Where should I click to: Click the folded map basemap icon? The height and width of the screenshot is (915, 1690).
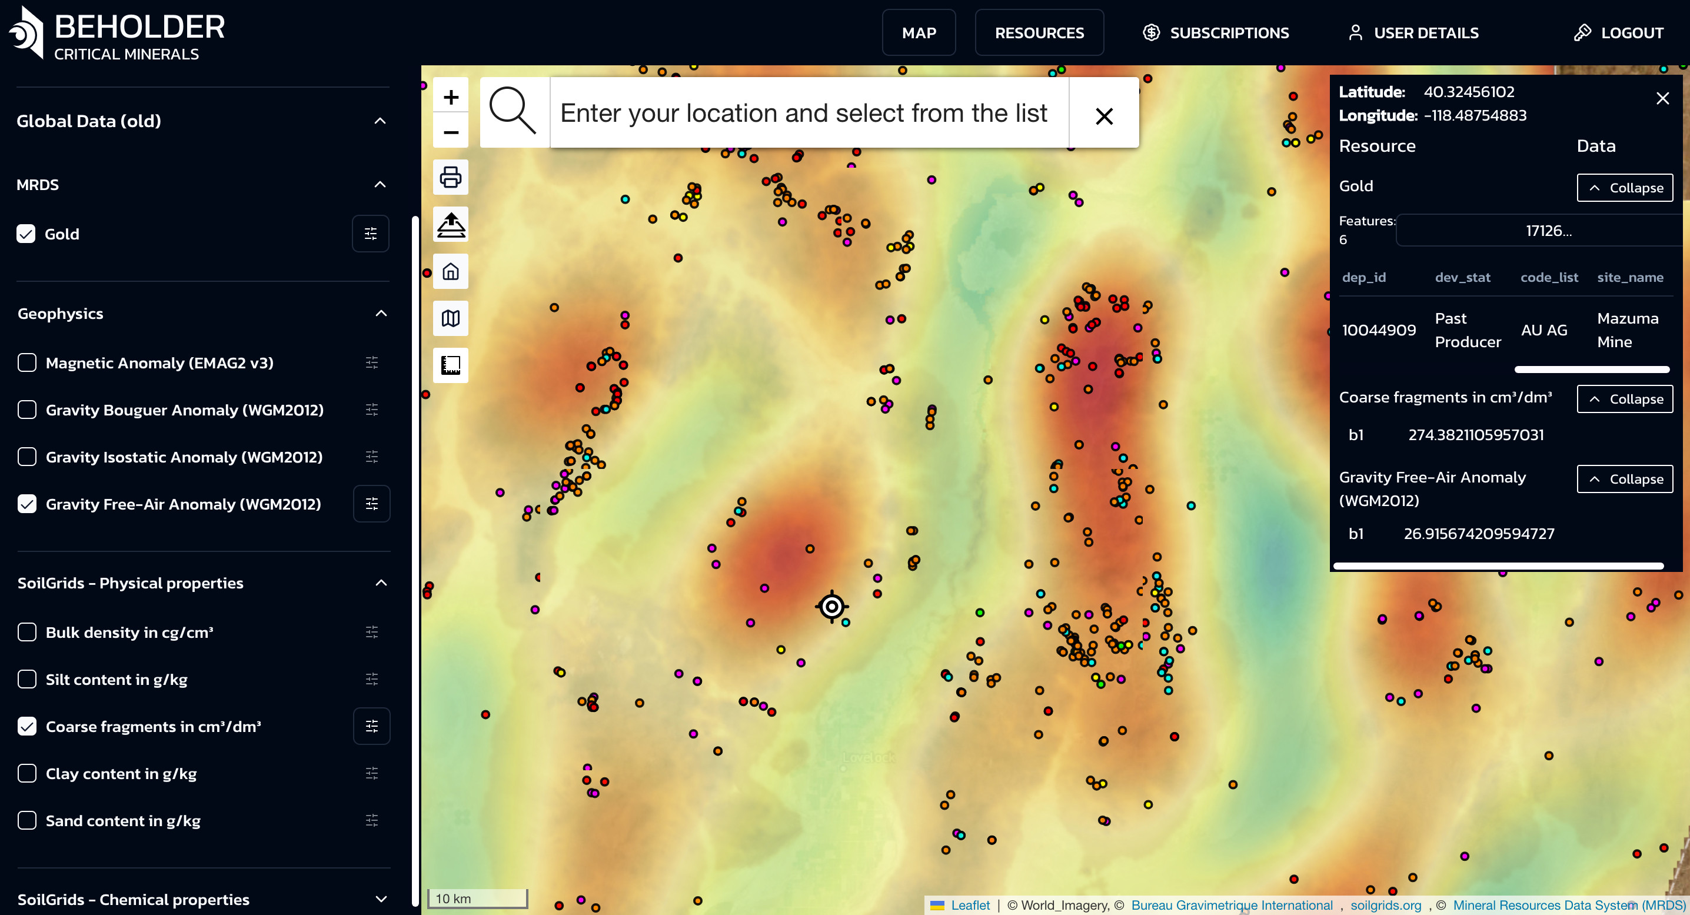(451, 319)
